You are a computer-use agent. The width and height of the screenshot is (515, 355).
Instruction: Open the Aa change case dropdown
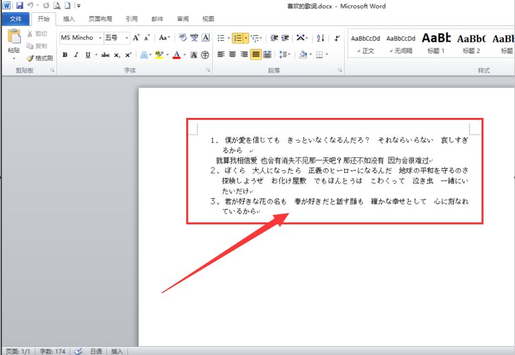[164, 38]
